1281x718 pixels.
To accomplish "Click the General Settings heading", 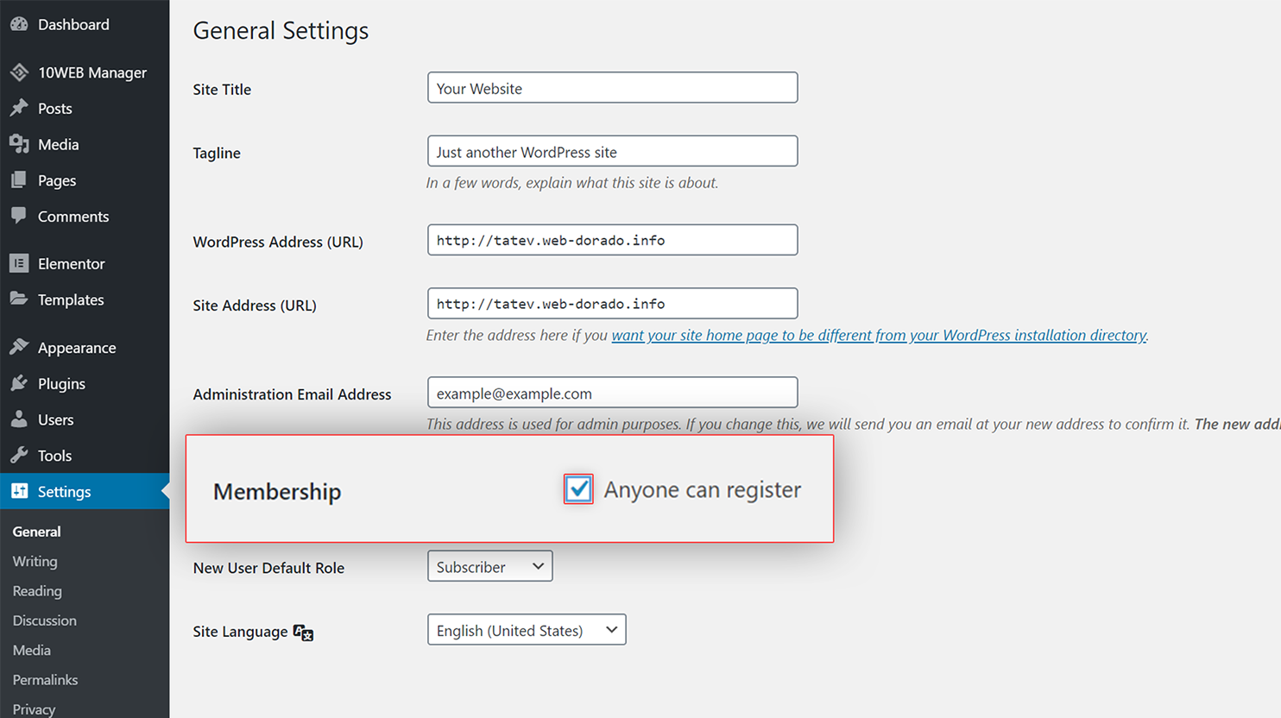I will coord(281,30).
